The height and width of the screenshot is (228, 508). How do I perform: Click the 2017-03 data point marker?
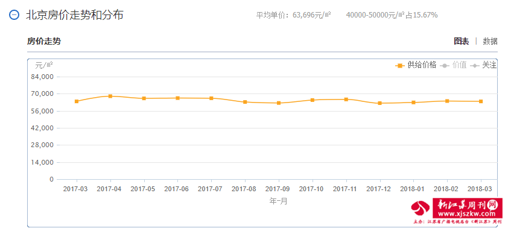77,101
